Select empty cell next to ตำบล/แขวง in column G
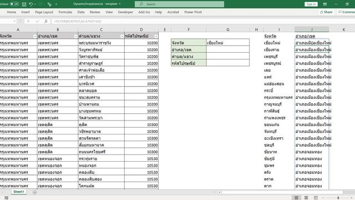This screenshot has height=200, width=355. [228, 56]
